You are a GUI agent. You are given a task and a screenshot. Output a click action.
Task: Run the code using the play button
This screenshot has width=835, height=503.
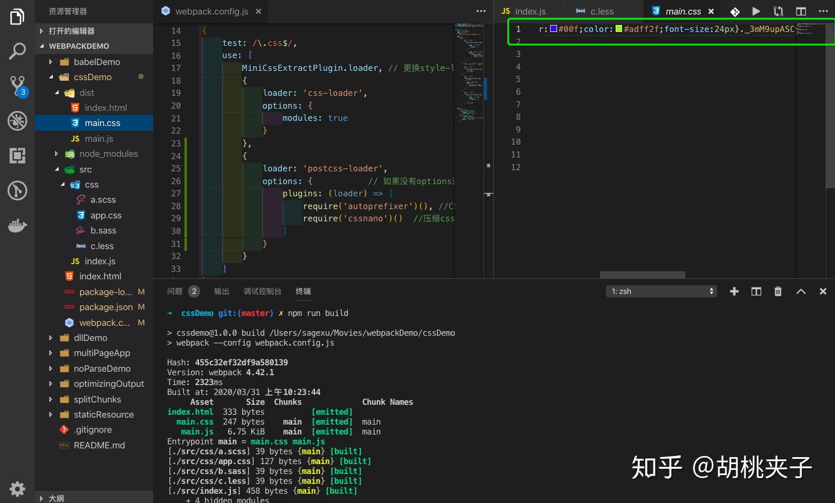[x=755, y=11]
